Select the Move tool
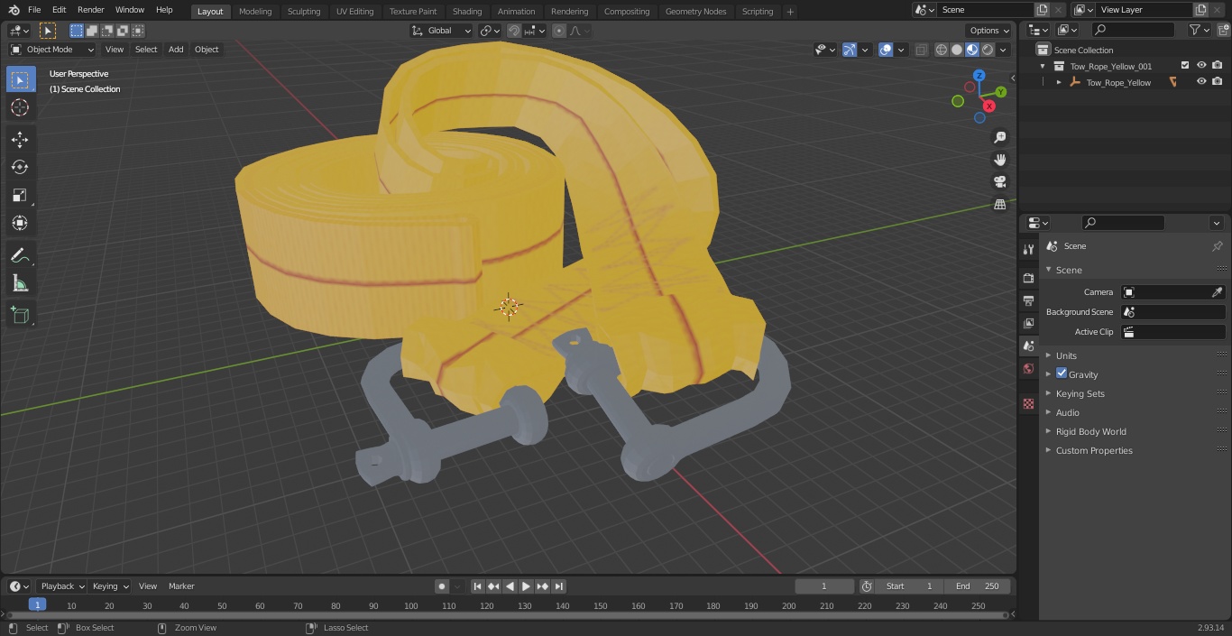 click(x=20, y=139)
